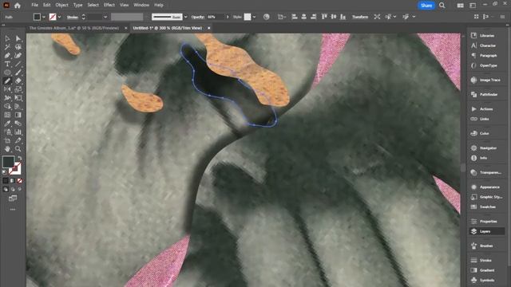Open the Effect menu
This screenshot has width=511, height=287.
[109, 6]
